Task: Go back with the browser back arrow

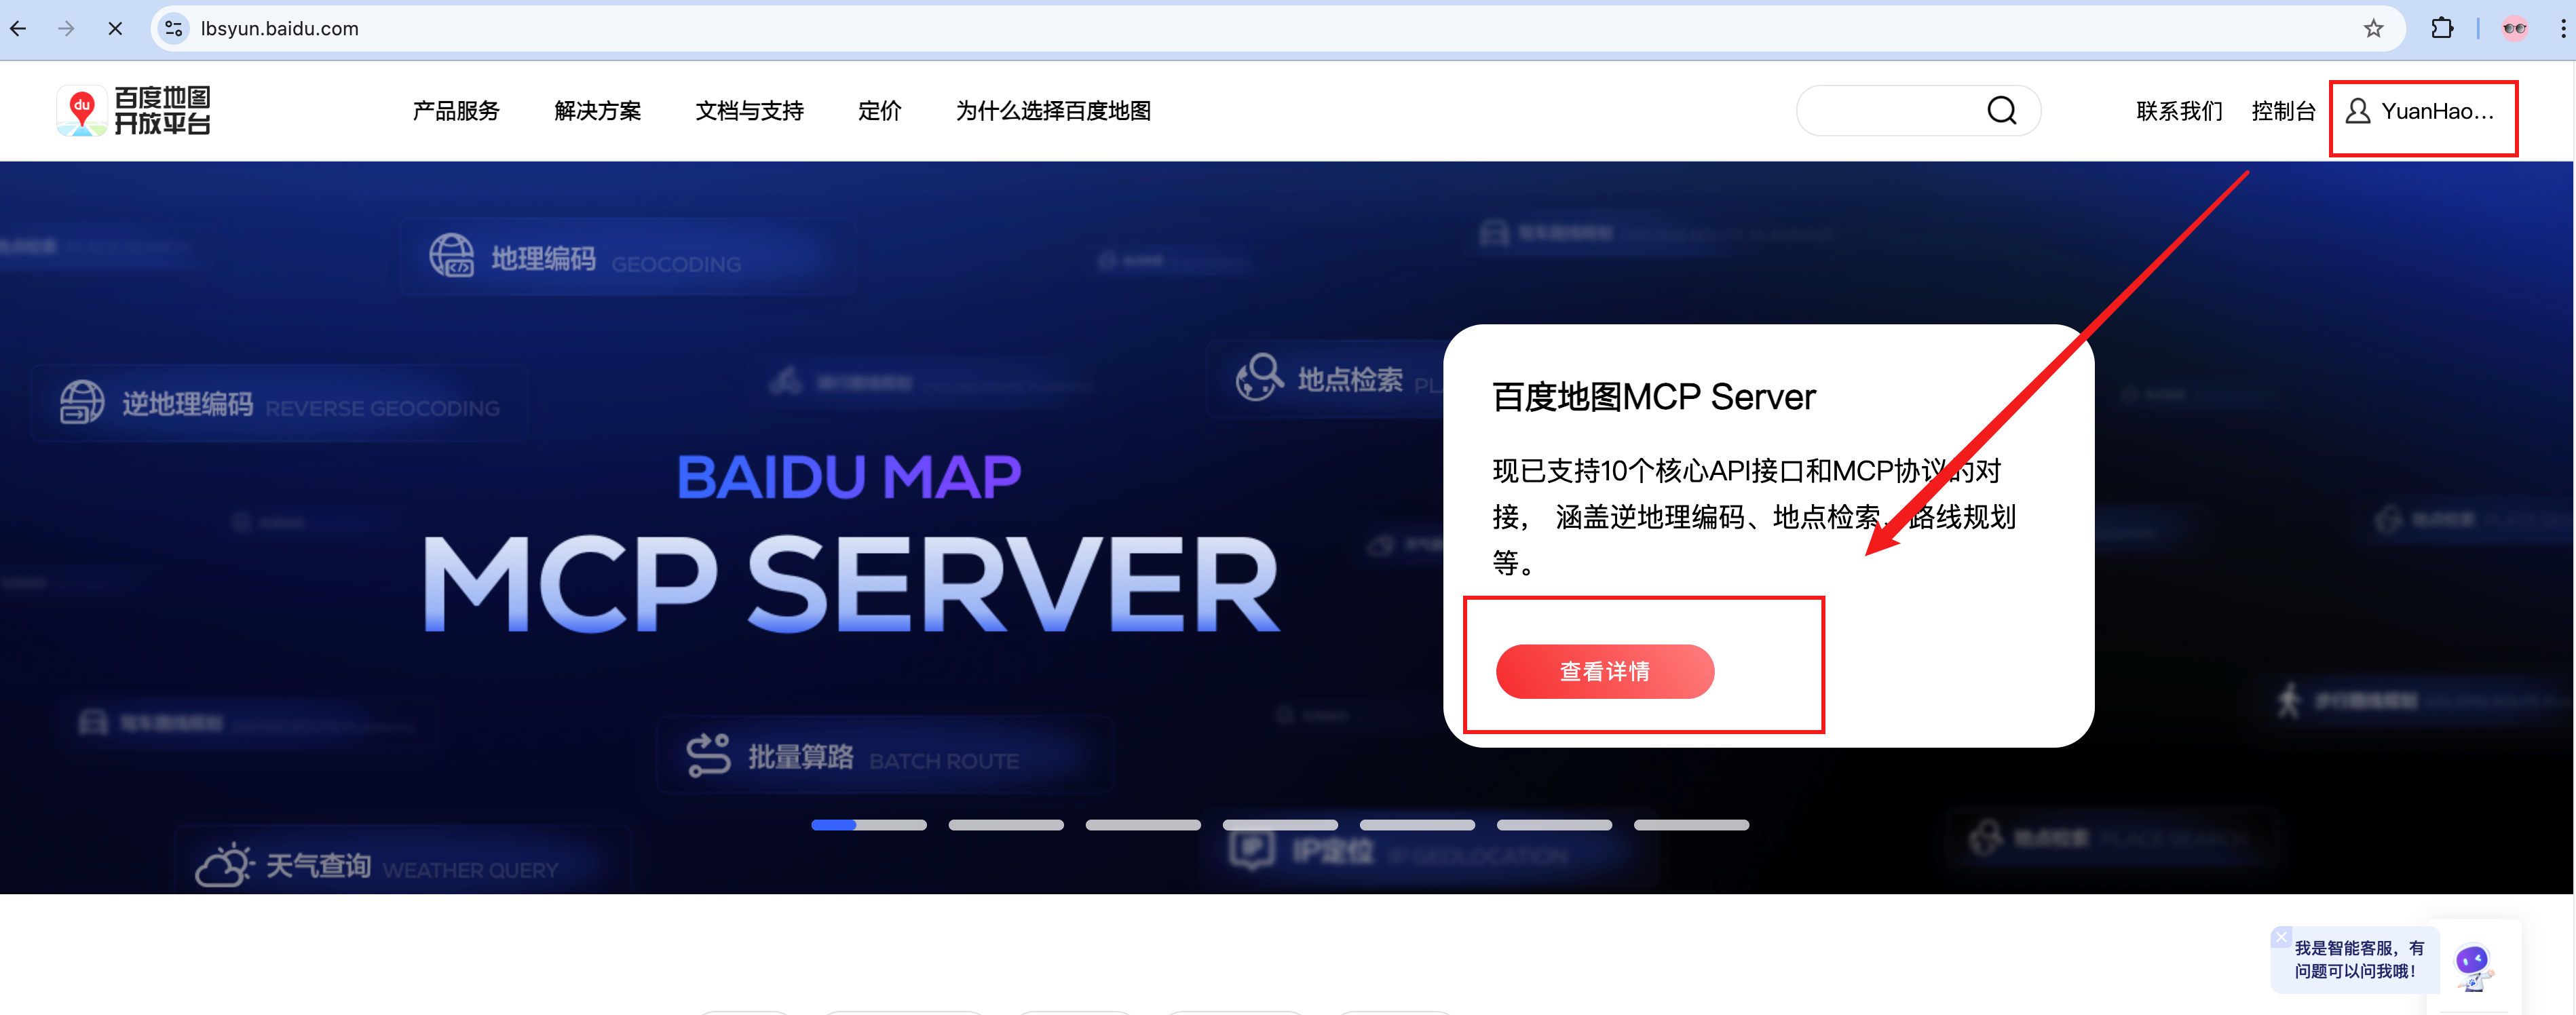Action: coord(19,28)
